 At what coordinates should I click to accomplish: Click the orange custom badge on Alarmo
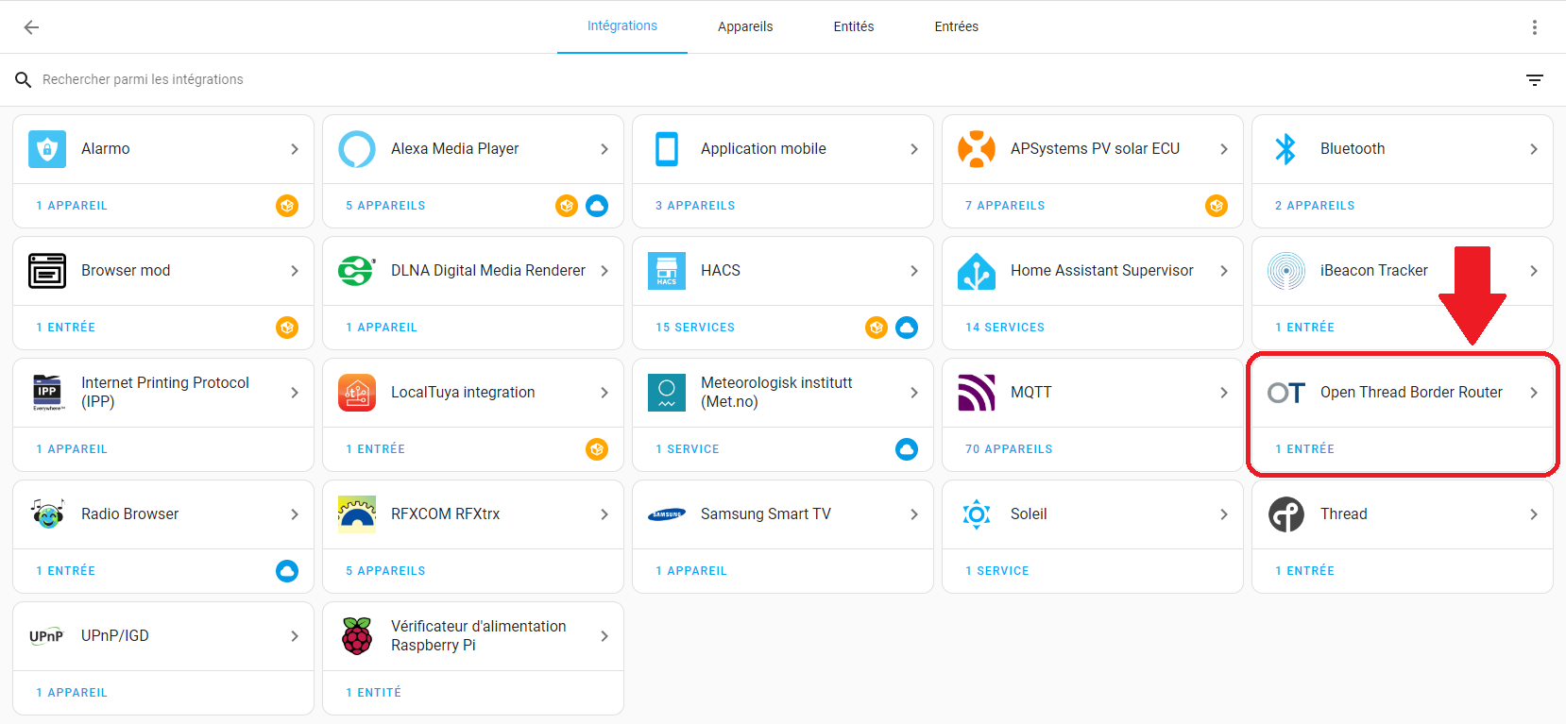[287, 206]
